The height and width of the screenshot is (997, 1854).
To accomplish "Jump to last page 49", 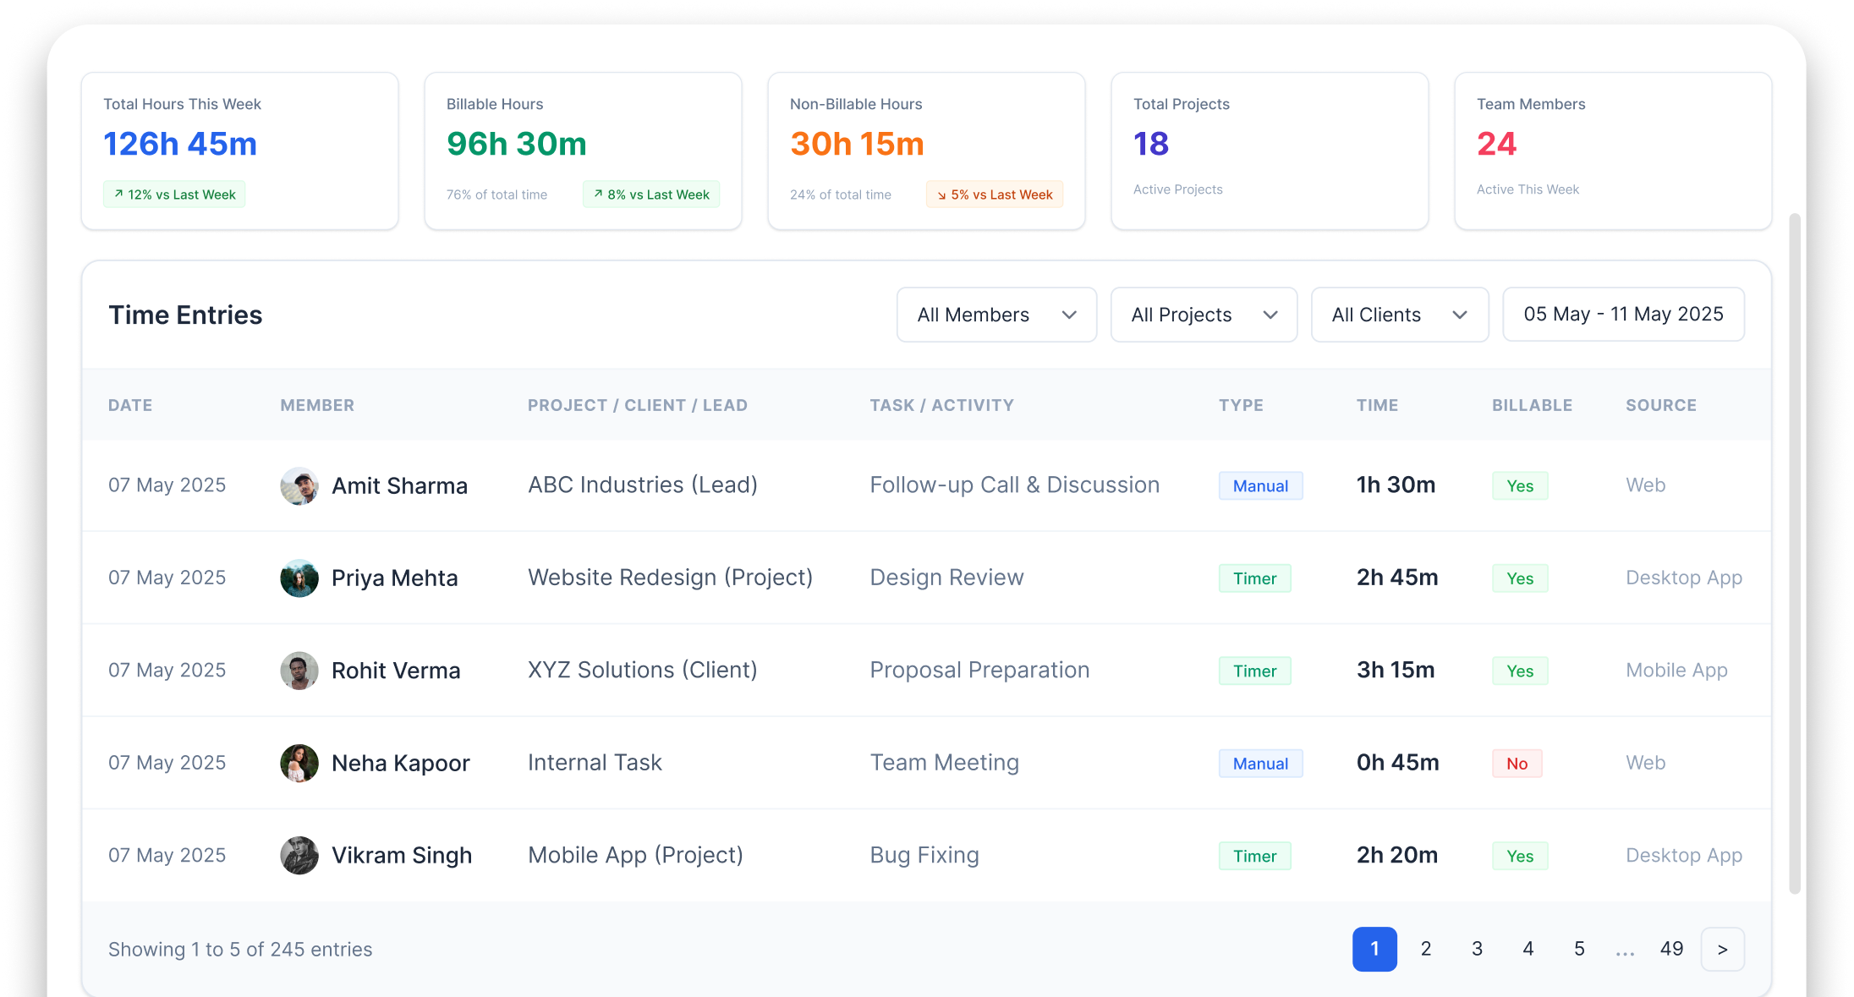I will click(x=1671, y=949).
